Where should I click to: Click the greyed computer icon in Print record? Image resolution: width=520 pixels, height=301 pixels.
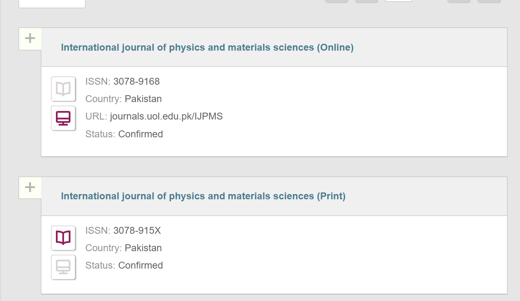[63, 267]
